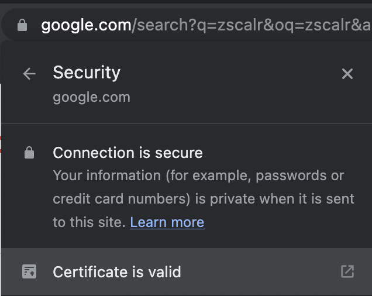
Task: Open the Learn more link
Action: tap(167, 222)
